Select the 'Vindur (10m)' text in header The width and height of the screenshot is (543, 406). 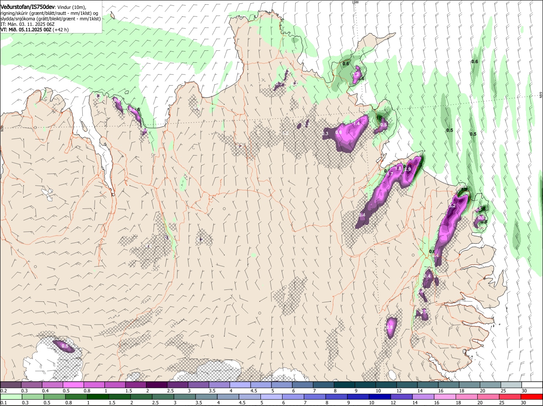(x=72, y=7)
